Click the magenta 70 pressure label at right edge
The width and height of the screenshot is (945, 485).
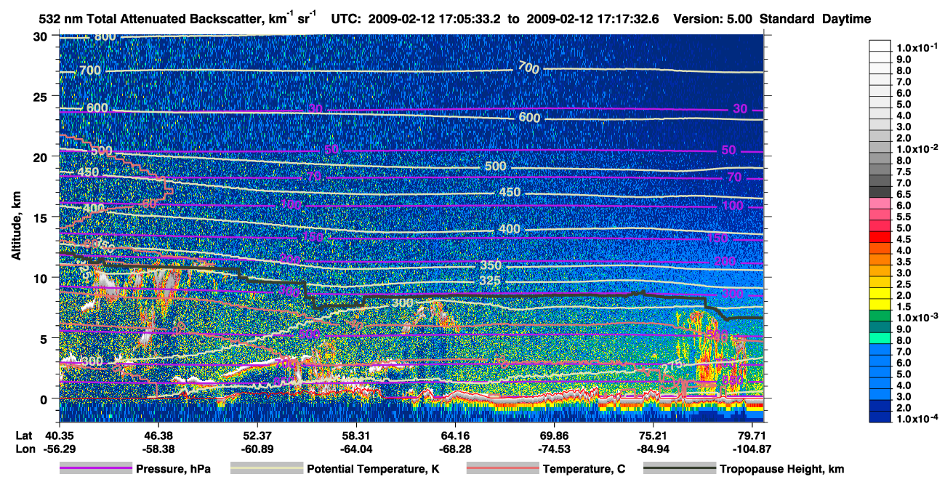pos(734,177)
